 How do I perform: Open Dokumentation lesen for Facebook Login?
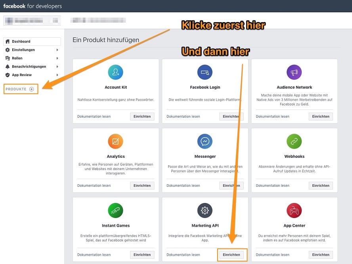(183, 117)
